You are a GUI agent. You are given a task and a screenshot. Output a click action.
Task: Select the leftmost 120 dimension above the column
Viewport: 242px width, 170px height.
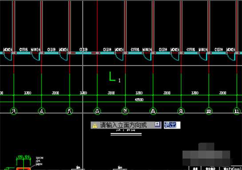click(20, 157)
